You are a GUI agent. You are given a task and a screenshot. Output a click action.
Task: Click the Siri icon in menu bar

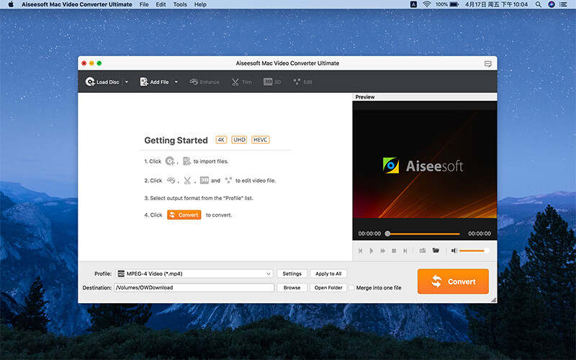click(552, 4)
